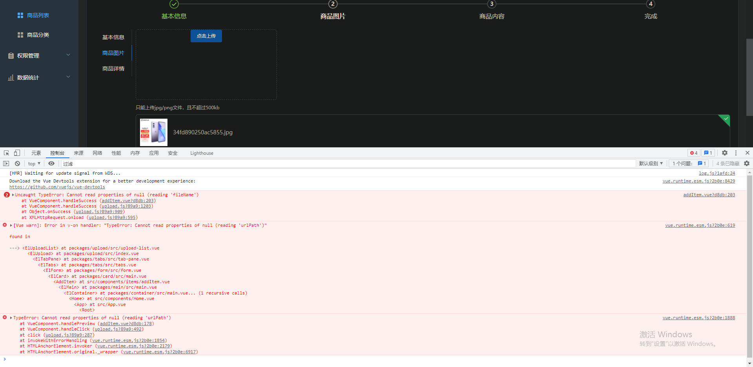Open the top frame context dropdown
The width and height of the screenshot is (753, 367).
34,163
